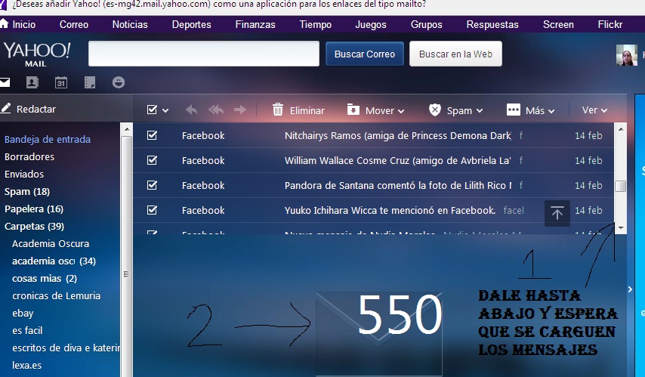Image resolution: width=645 pixels, height=377 pixels.
Task: Click message list scrollbar down arrow
Action: [x=621, y=227]
